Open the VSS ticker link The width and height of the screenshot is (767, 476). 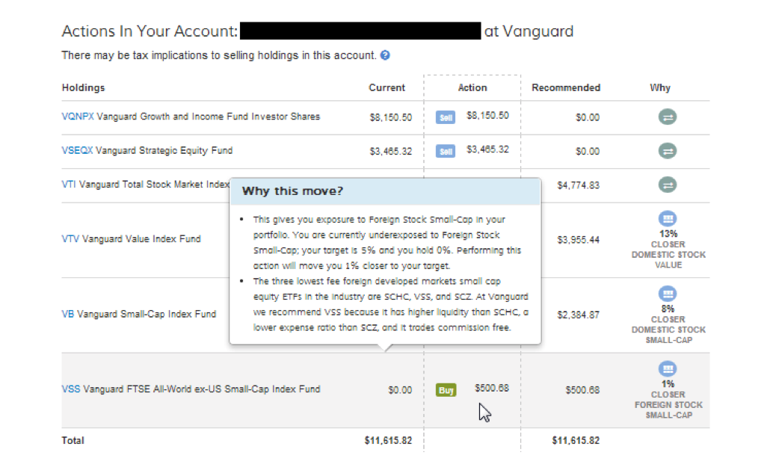tap(70, 389)
